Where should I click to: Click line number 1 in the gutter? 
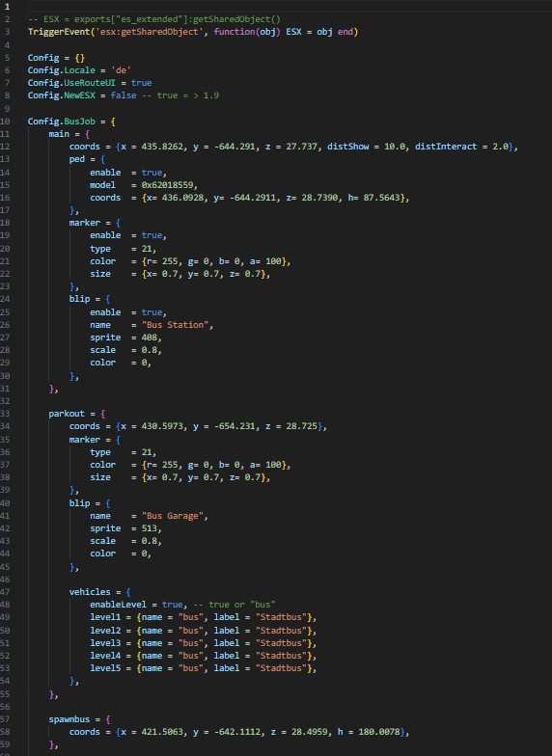coord(7,7)
